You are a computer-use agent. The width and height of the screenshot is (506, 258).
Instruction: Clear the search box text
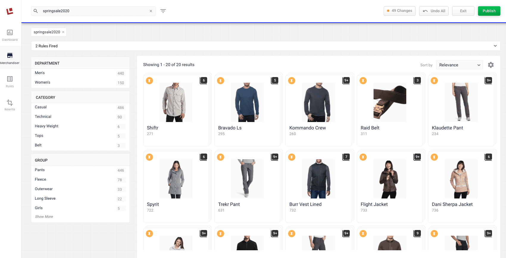coord(151,11)
